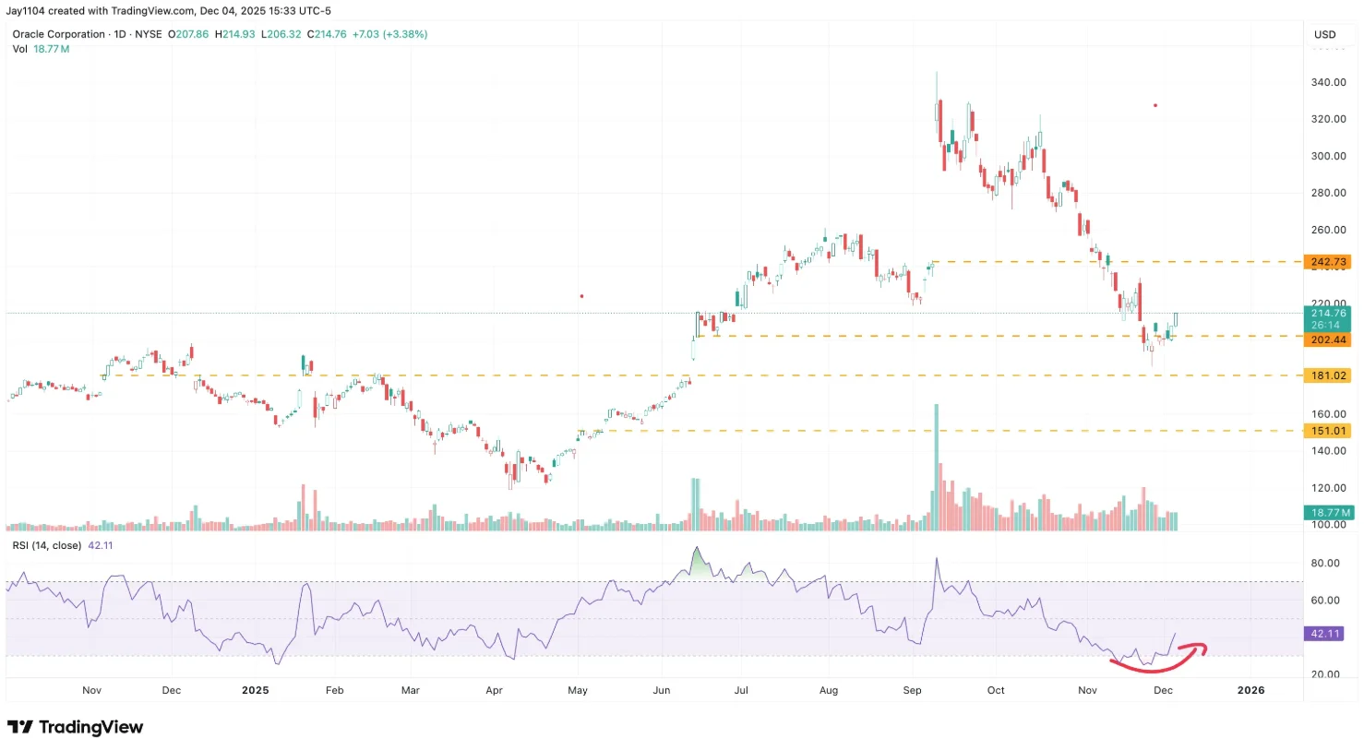Select the 2026 label on the time axis

(1250, 689)
